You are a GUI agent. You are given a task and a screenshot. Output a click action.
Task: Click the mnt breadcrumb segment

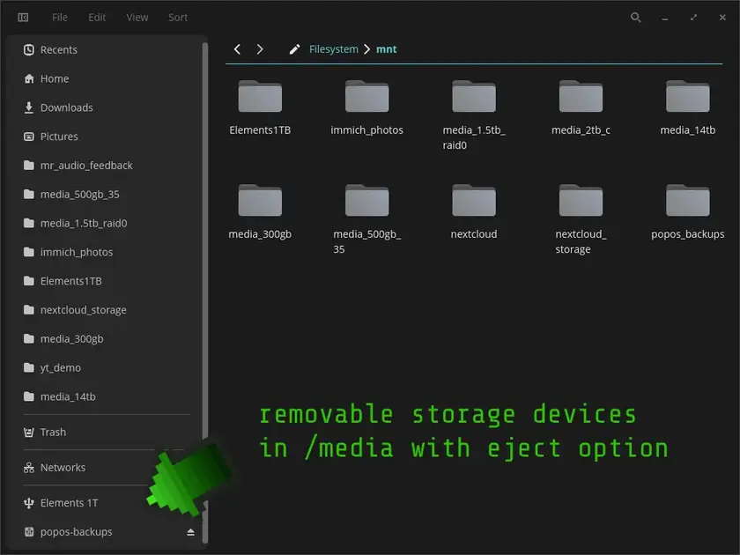[x=386, y=49]
